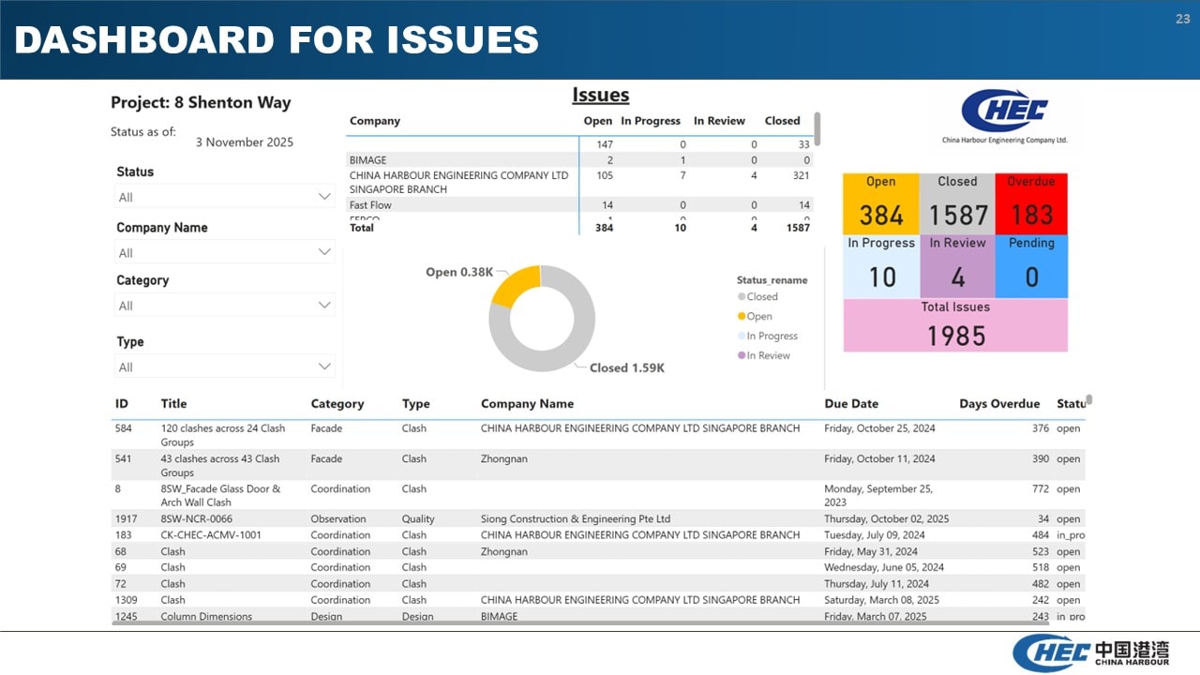Select the blue Pending 0 card
This screenshot has width=1200, height=675.
click(1031, 266)
